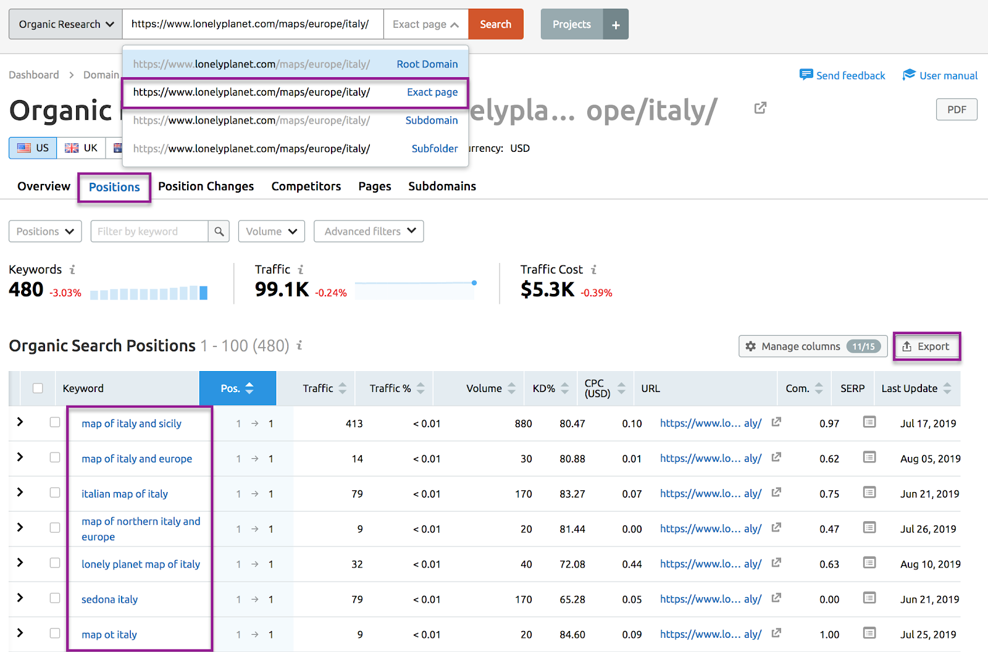Click the Keywords trend bar chart
988x652 pixels.
point(149,293)
